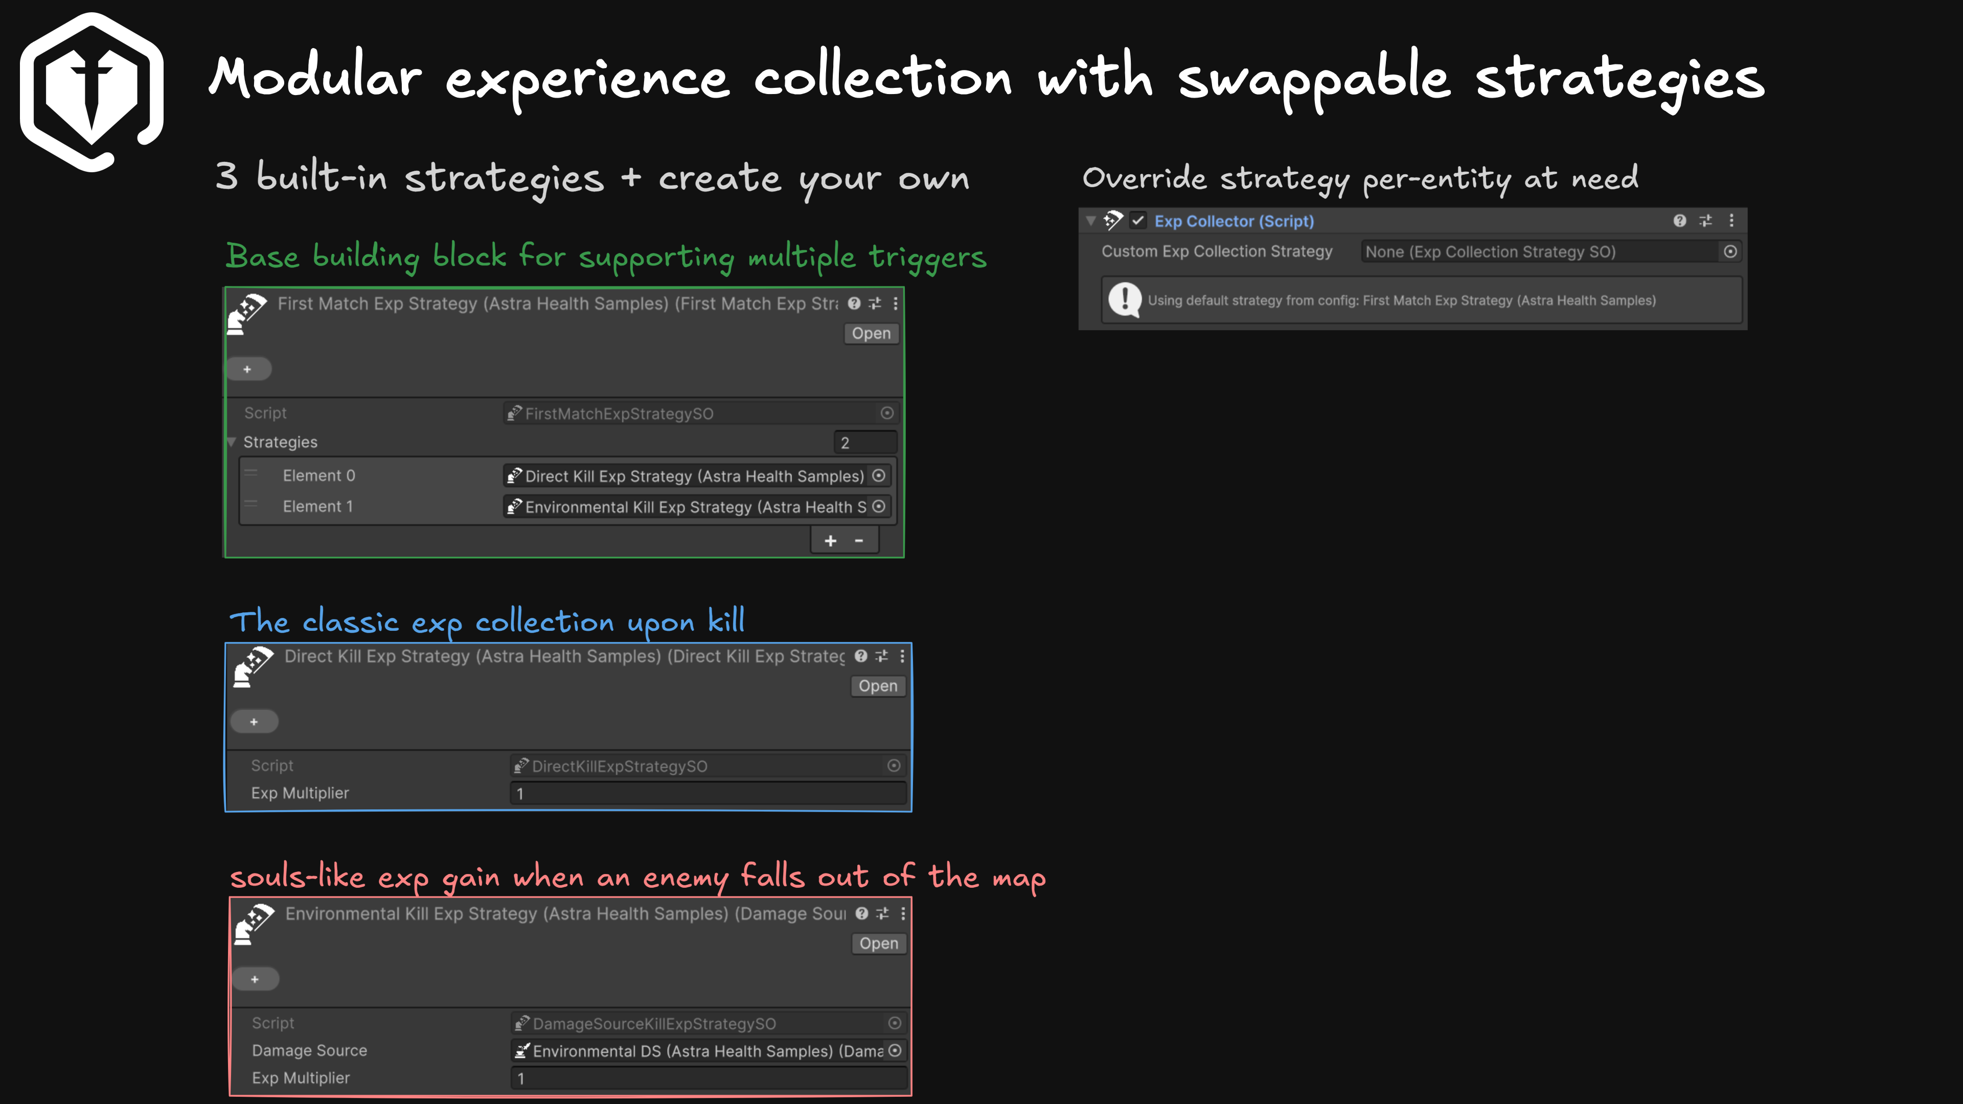The image size is (1963, 1104).
Task: Remove selected element from Strategies list
Action: coord(859,540)
